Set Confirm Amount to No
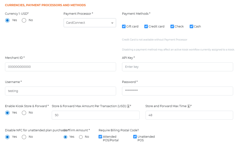 [x=81, y=137]
